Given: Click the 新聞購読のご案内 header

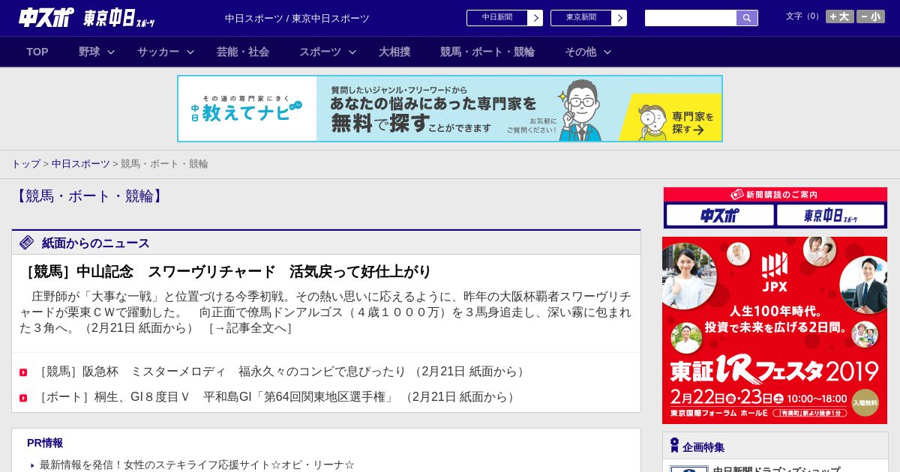Looking at the screenshot, I should tap(775, 195).
